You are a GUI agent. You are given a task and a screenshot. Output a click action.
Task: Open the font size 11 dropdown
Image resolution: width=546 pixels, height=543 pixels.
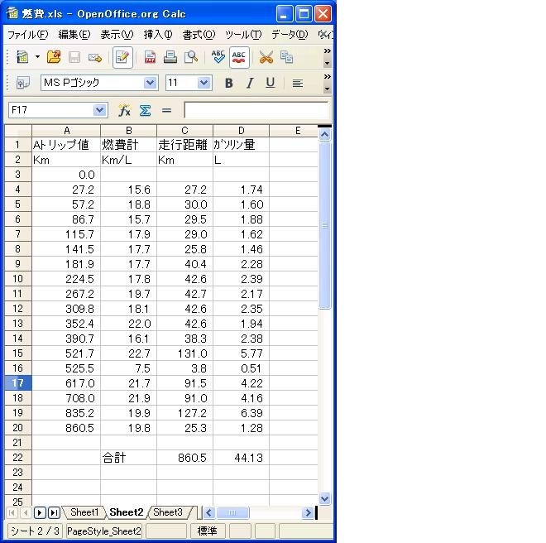click(x=204, y=83)
